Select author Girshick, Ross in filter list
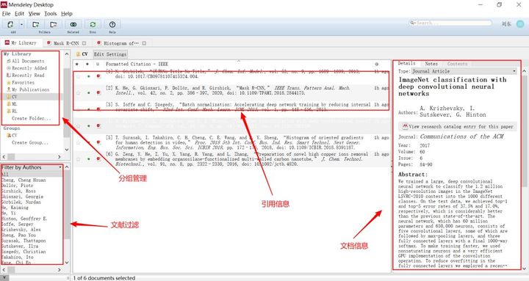 tap(18, 191)
